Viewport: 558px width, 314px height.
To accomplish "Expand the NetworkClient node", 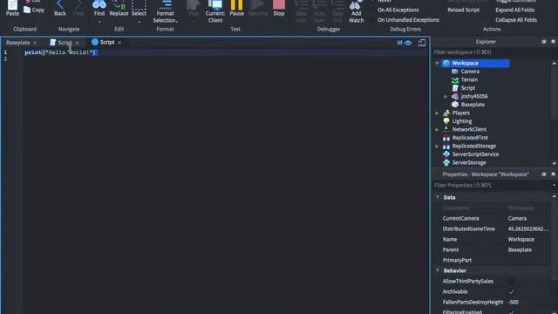I will click(437, 130).
